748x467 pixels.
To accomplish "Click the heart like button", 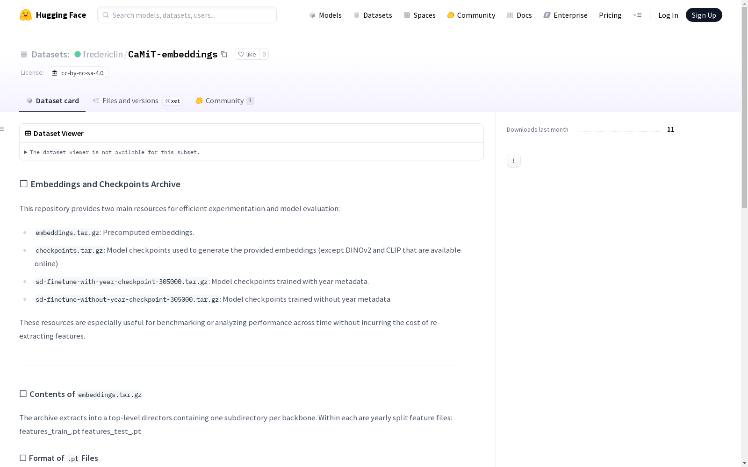I will tap(247, 54).
